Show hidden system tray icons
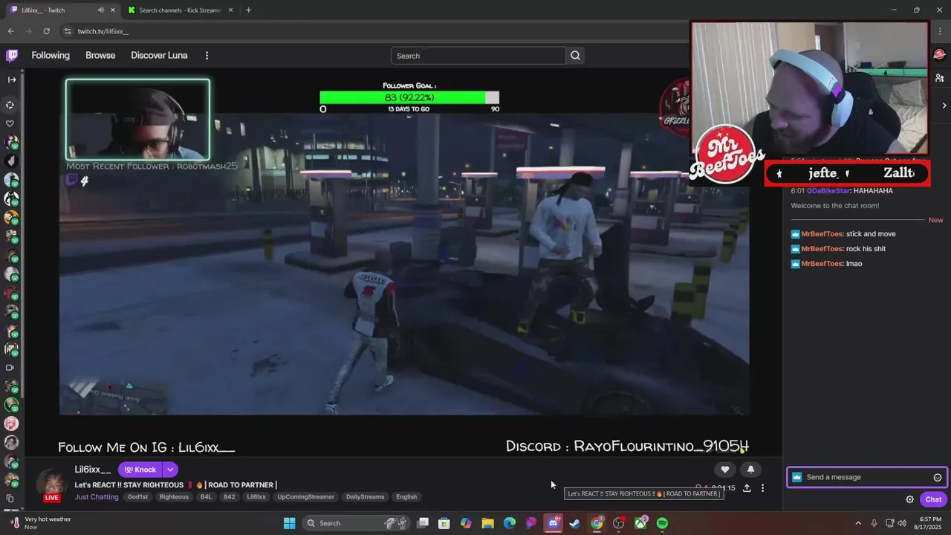The image size is (951, 535). 858,523
